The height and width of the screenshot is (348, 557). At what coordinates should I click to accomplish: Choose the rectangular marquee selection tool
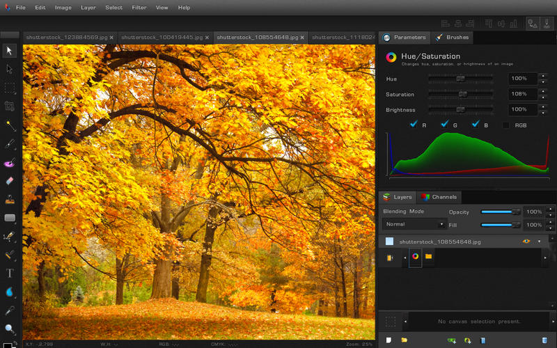coord(10,88)
